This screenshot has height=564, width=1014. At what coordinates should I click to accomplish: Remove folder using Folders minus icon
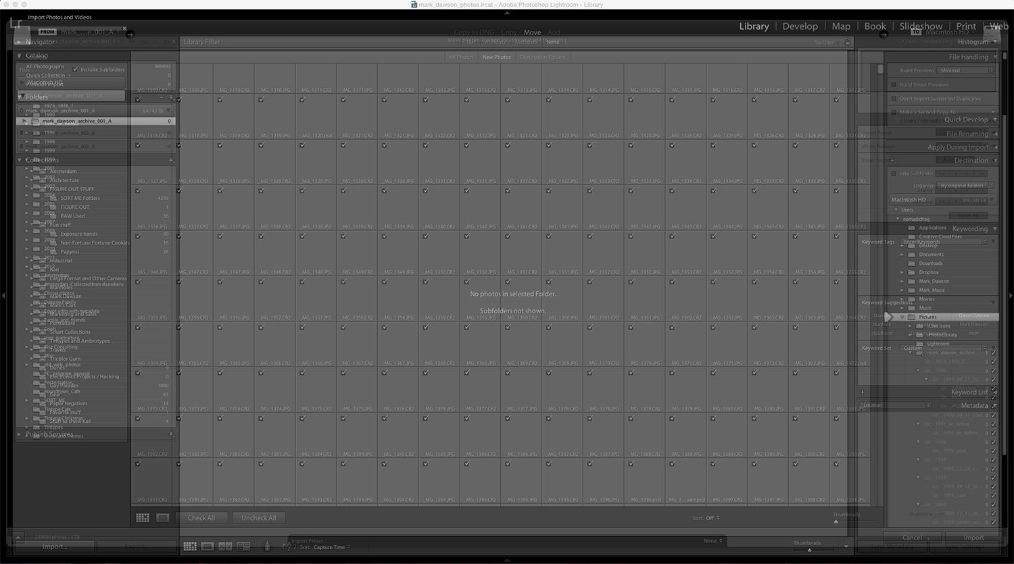(161, 97)
